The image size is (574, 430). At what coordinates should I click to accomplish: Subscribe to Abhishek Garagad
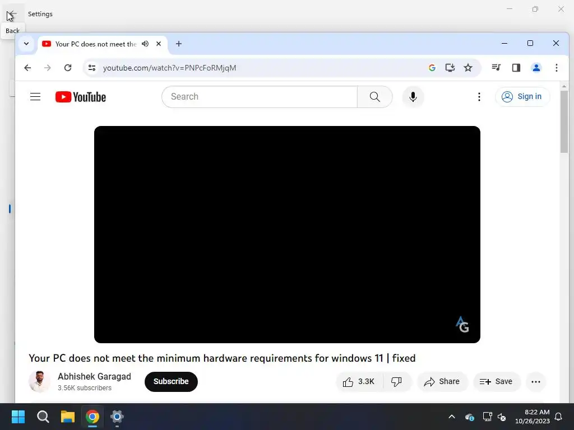point(171,381)
